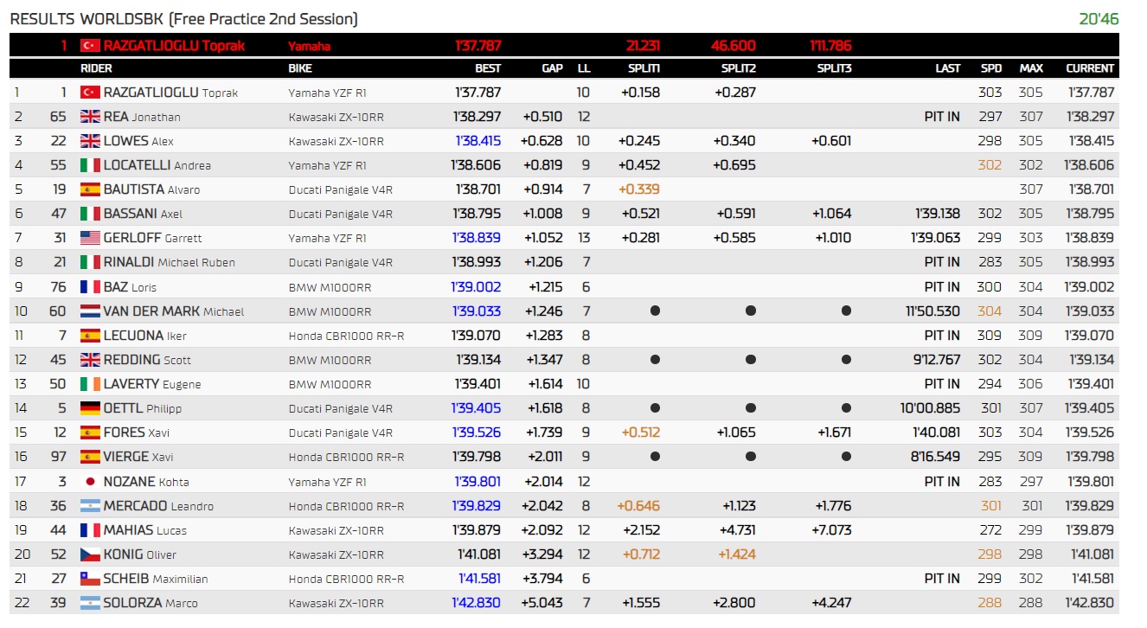Click the UK flag next to REDDING Scott
This screenshot has width=1147, height=628.
pos(90,360)
